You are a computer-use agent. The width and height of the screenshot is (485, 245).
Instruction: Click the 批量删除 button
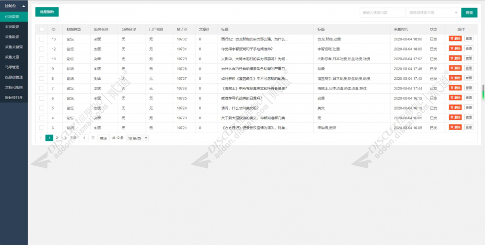click(x=47, y=12)
